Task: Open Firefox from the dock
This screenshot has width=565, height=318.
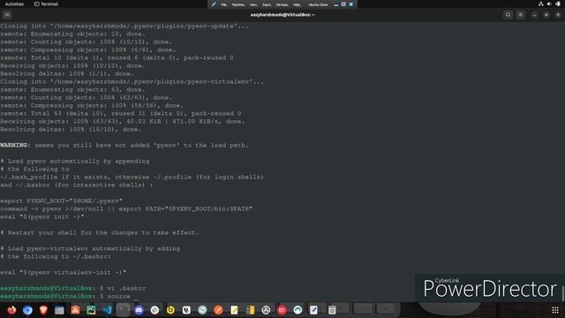Action: (11, 310)
